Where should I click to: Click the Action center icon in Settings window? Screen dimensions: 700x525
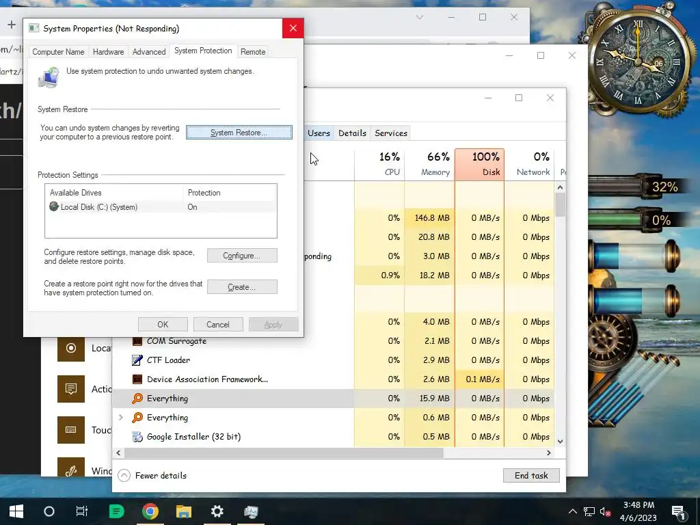[x=71, y=389]
